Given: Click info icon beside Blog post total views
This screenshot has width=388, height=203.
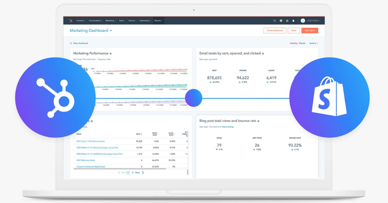Looking at the screenshot, I should pyautogui.click(x=258, y=121).
